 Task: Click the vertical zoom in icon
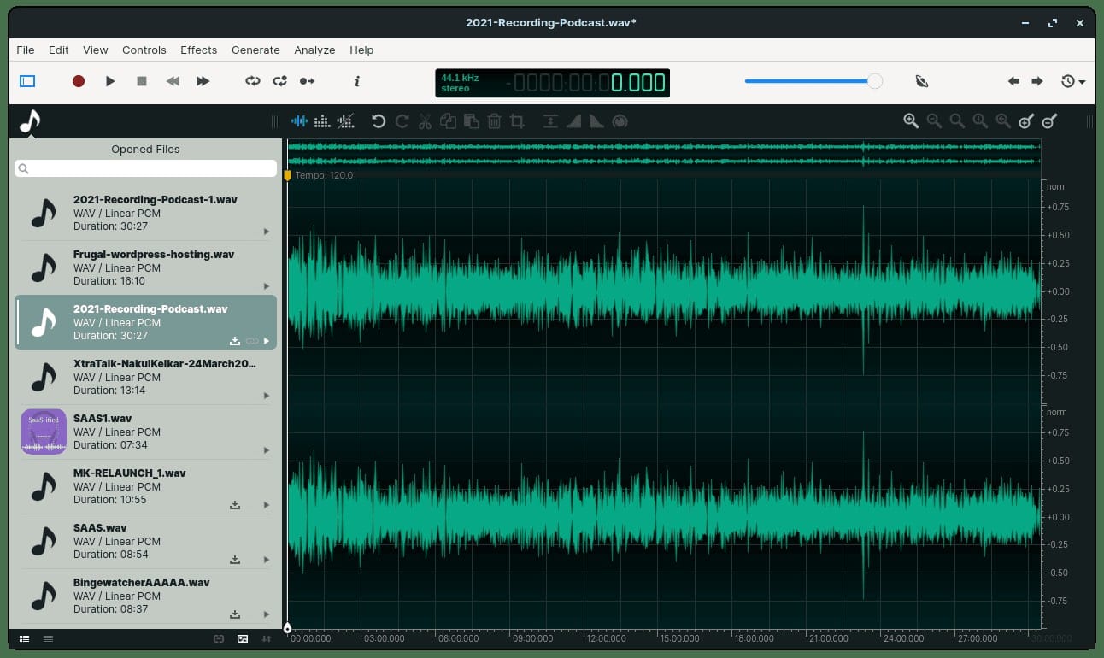click(1026, 121)
